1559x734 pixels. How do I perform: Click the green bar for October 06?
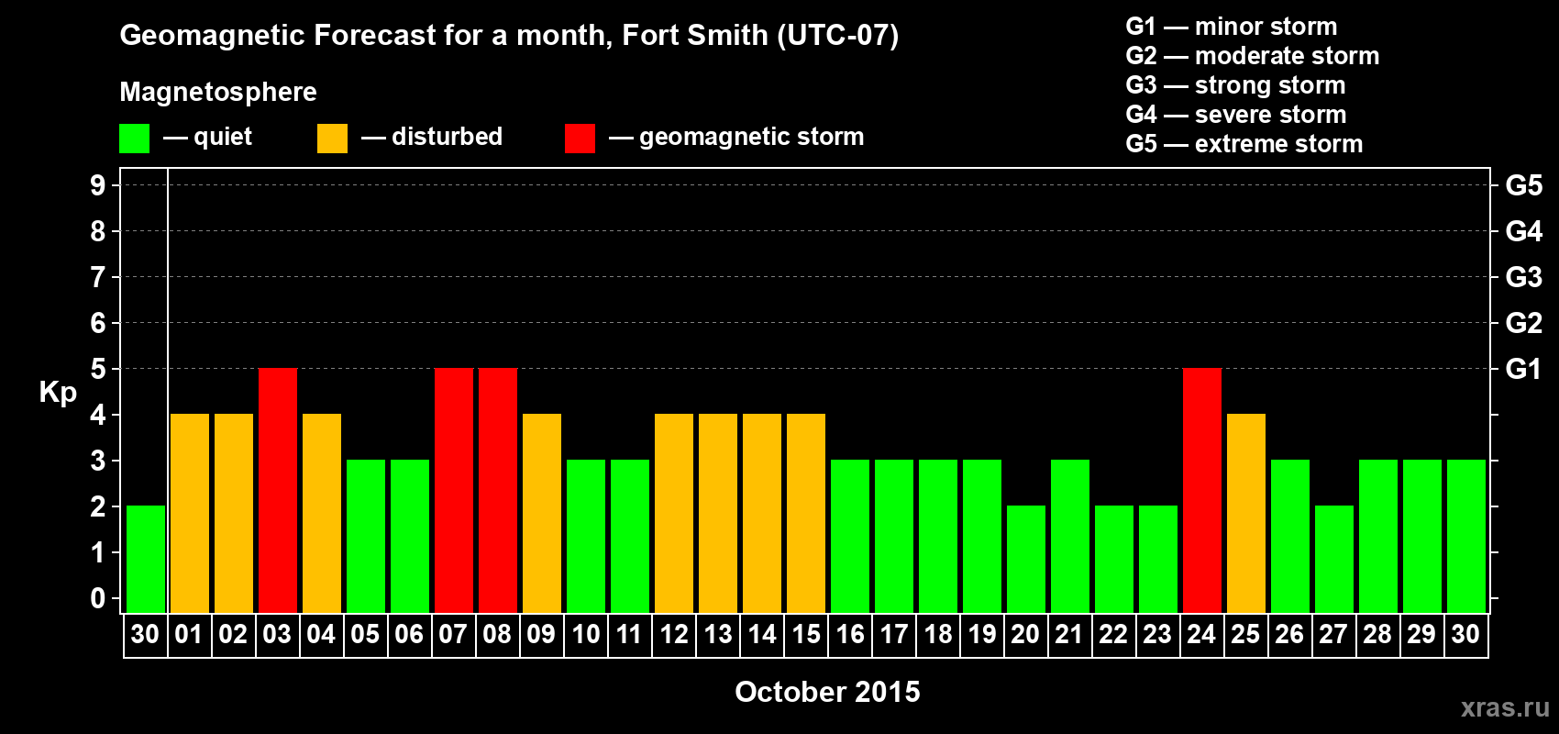tap(410, 537)
